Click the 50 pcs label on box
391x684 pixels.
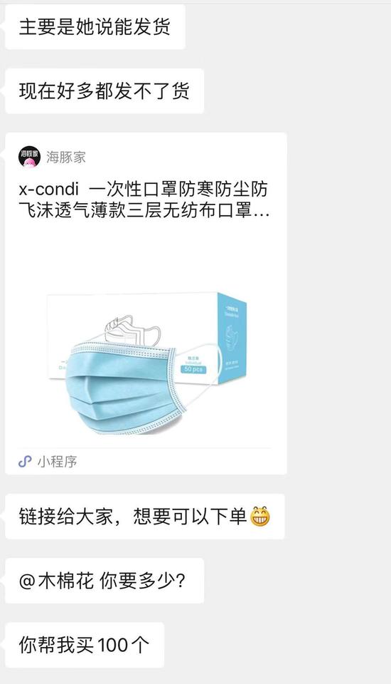(x=193, y=369)
